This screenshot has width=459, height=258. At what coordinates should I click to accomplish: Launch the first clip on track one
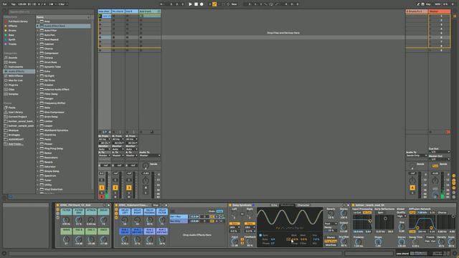coord(100,16)
